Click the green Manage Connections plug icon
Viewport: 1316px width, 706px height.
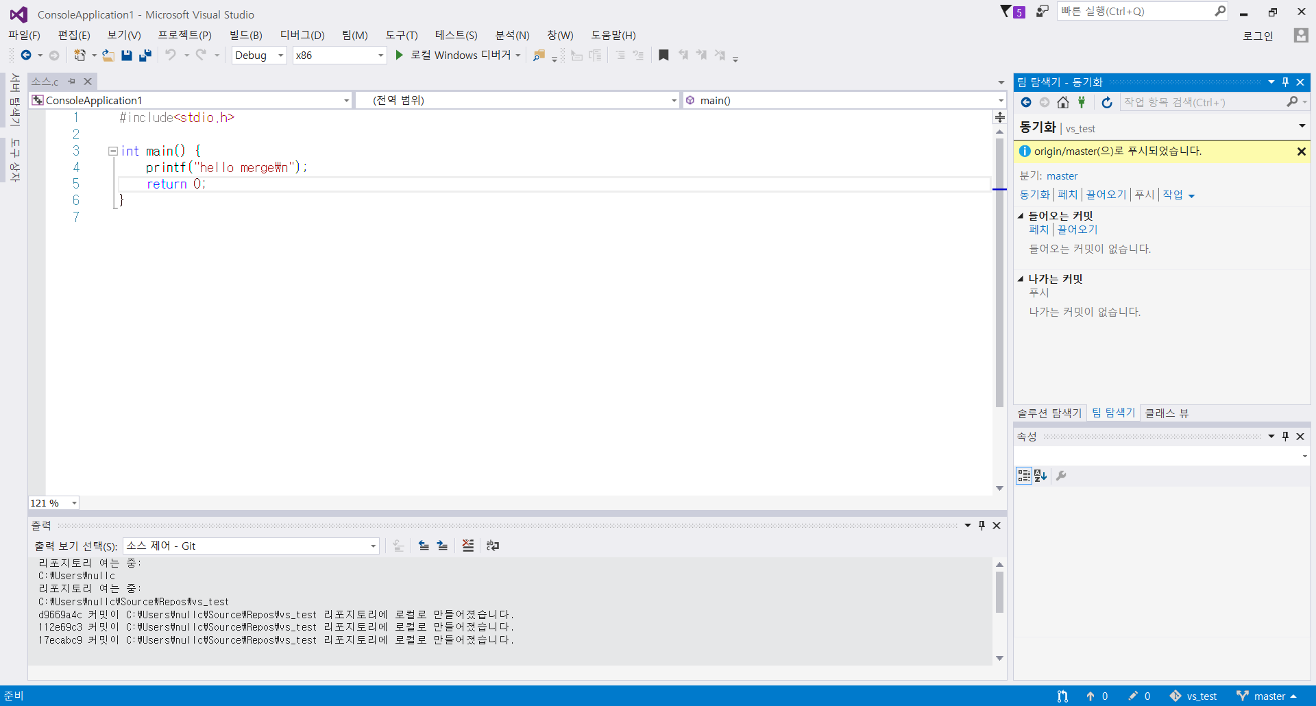pyautogui.click(x=1082, y=102)
